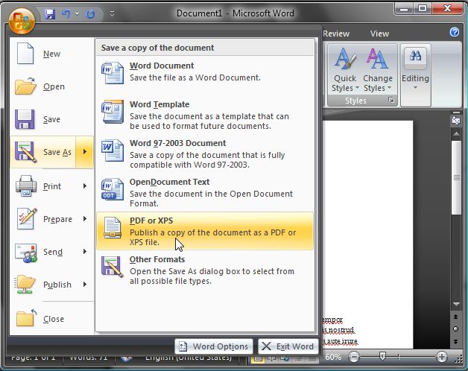
Task: Open the Editing group dropdown
Action: pos(415,75)
